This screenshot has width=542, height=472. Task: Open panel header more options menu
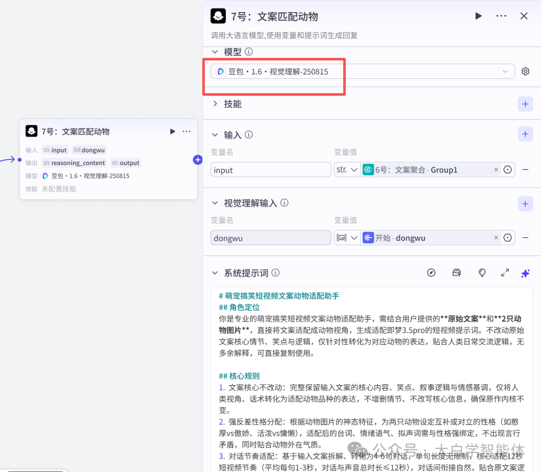[501, 16]
